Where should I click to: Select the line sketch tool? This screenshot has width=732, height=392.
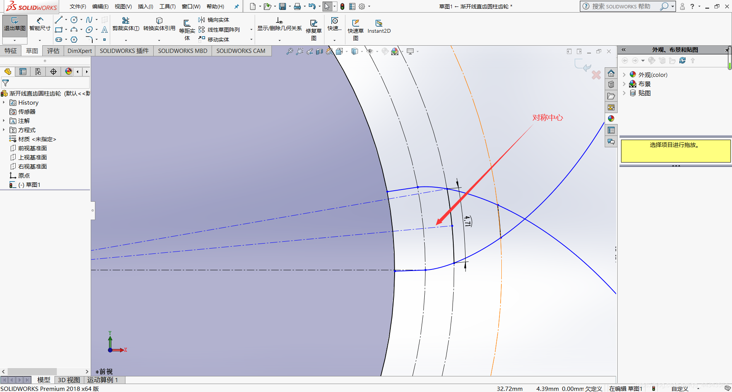tap(58, 20)
